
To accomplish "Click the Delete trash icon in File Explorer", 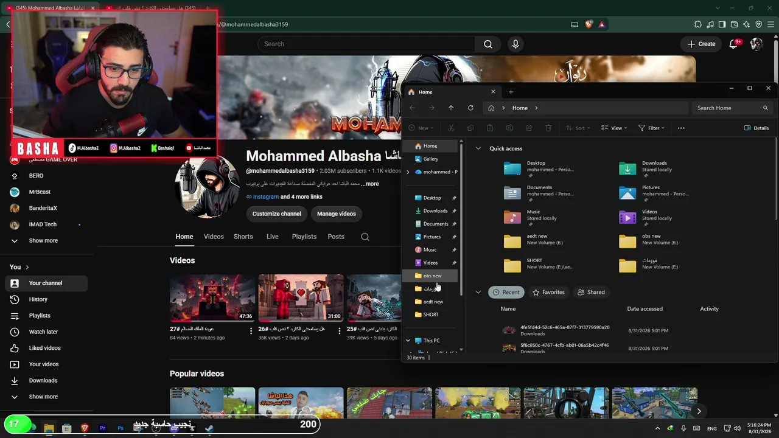I will 548,128.
